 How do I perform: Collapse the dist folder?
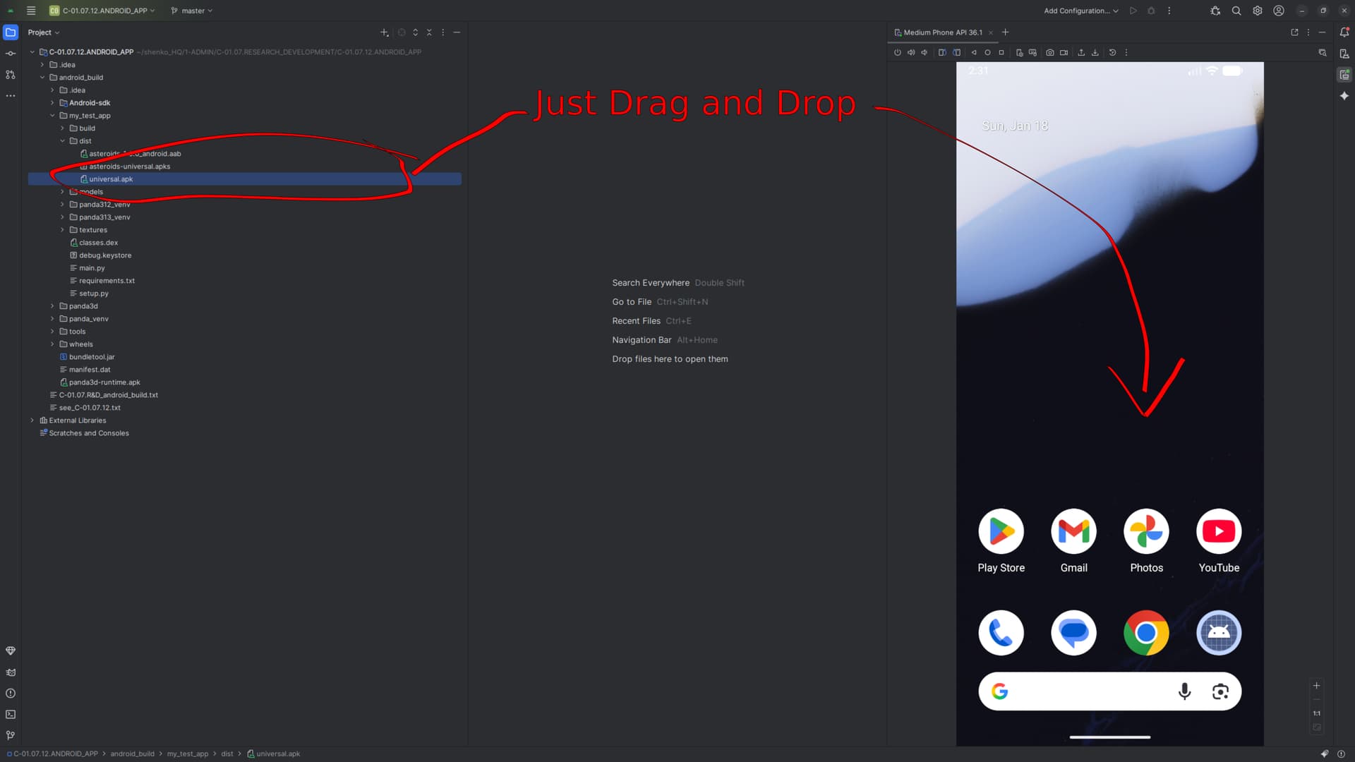62,141
